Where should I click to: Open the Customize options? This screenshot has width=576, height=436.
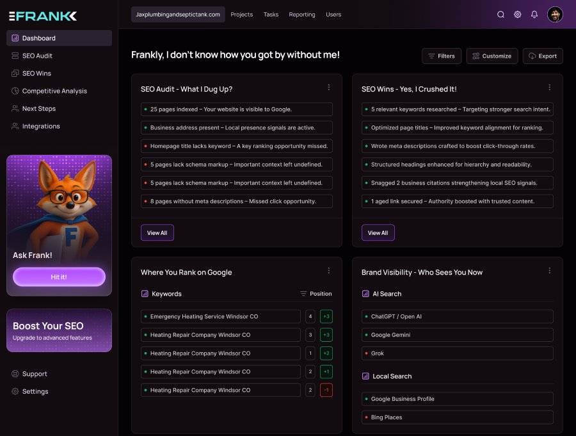click(x=492, y=56)
